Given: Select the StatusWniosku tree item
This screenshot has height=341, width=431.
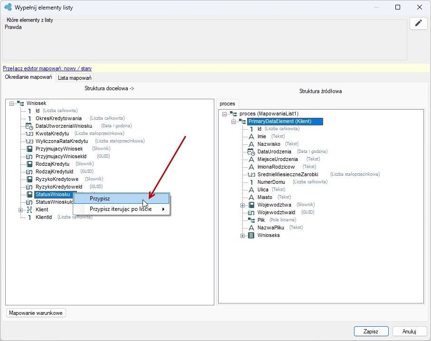Looking at the screenshot, I should point(53,195).
